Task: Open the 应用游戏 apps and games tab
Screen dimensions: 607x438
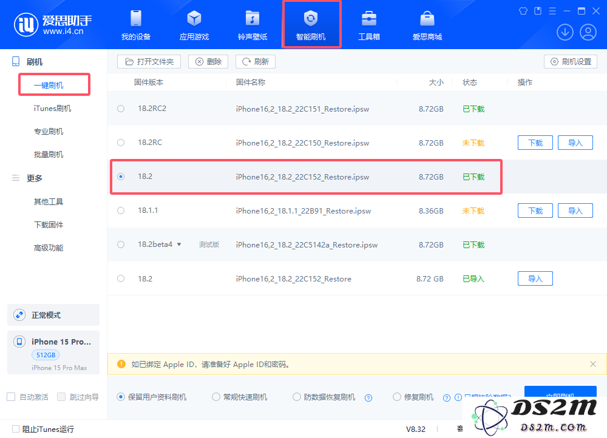Action: point(194,25)
